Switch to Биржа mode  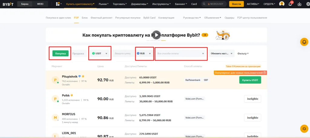coord(25,4)
